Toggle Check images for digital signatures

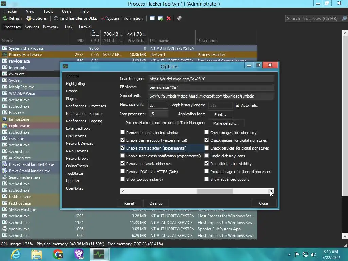(206, 140)
